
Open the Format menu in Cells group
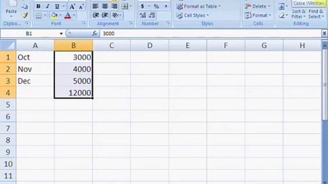pyautogui.click(x=258, y=15)
